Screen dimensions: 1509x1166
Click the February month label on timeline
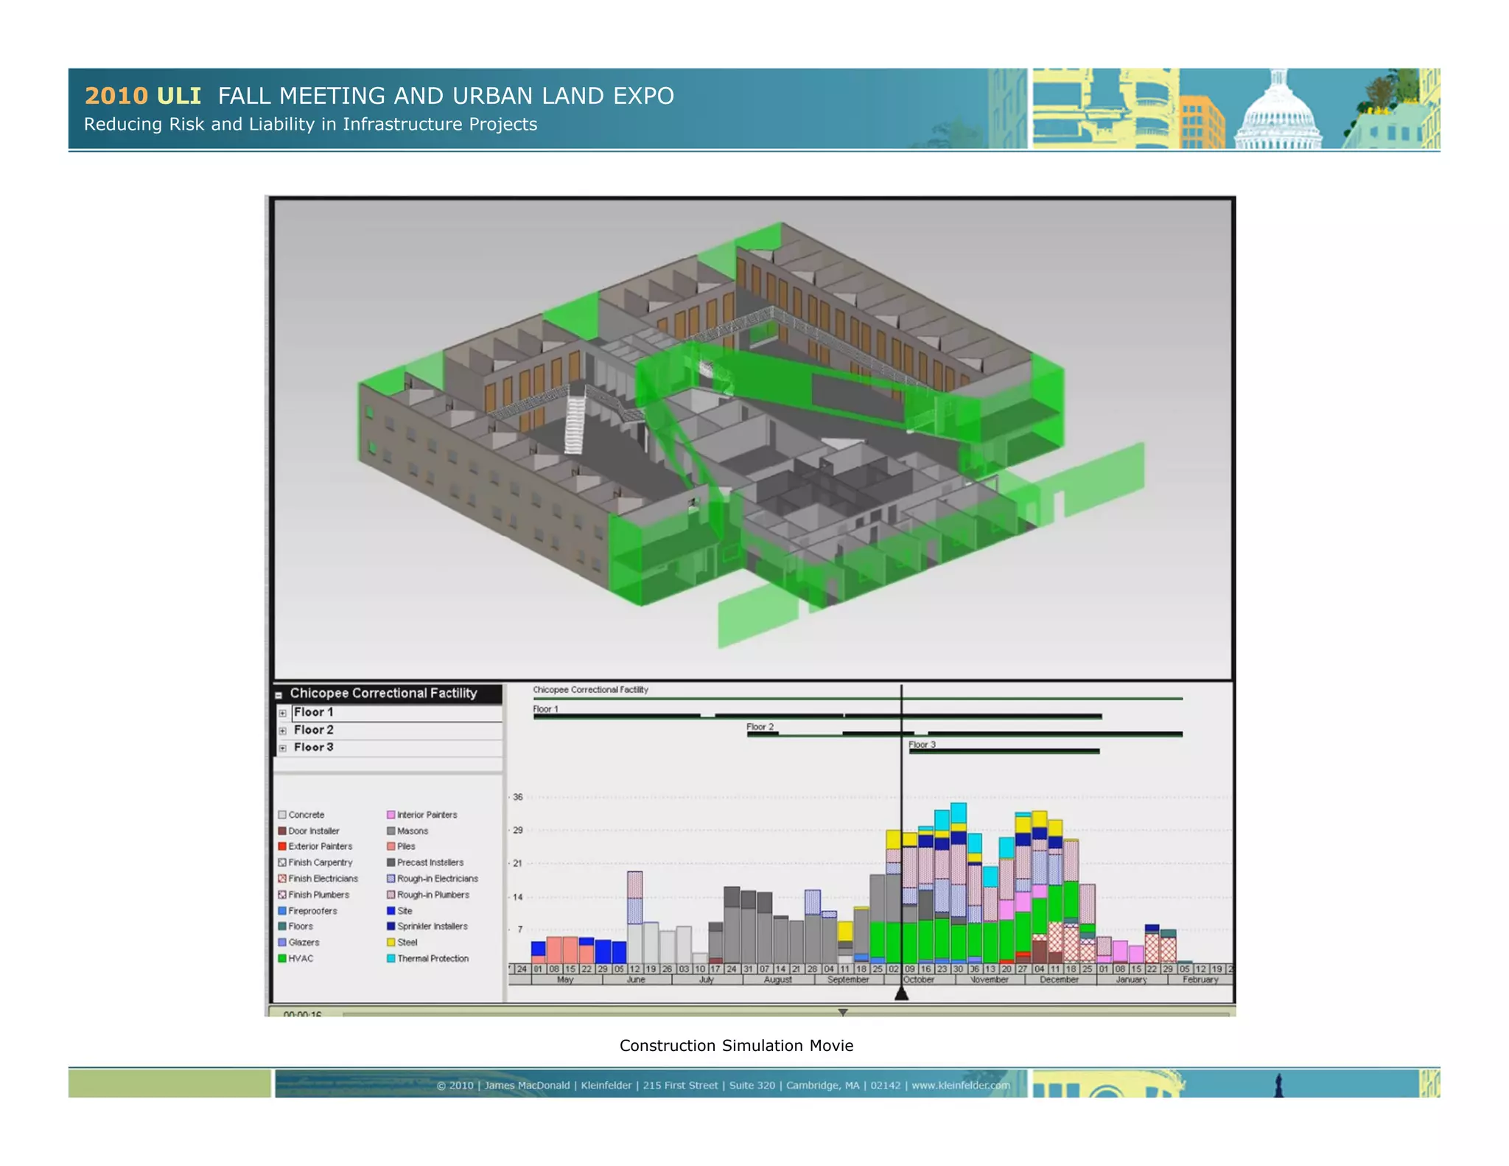coord(1200,980)
